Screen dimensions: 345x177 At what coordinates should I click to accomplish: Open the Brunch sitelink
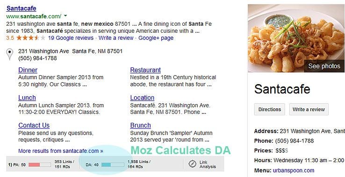pyautogui.click(x=141, y=125)
